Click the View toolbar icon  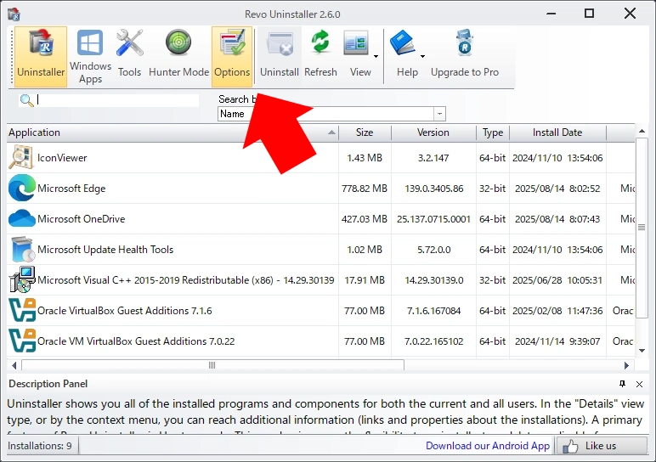[x=356, y=43]
